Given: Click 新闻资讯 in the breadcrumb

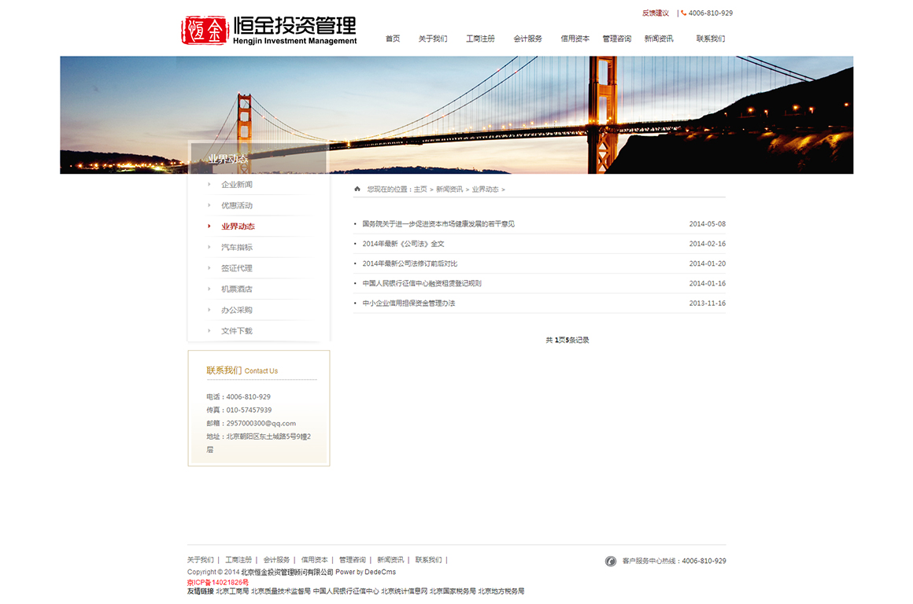Looking at the screenshot, I should tap(449, 189).
